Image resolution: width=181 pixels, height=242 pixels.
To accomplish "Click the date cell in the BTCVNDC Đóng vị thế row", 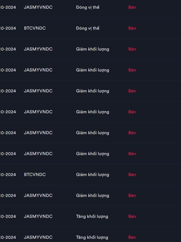I will pyautogui.click(x=8, y=28).
